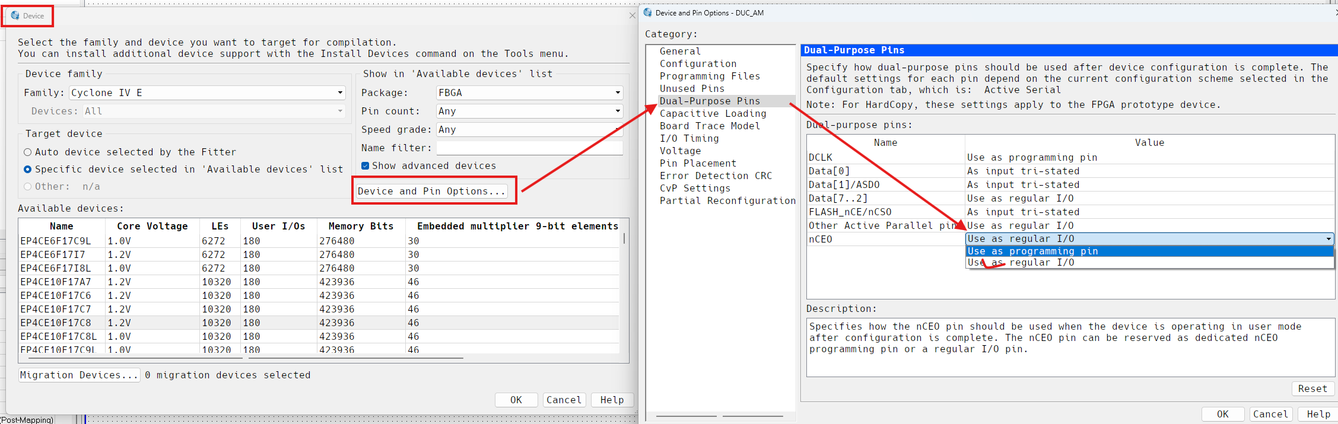This screenshot has height=424, width=1338.
Task: Select Unused Pins category
Action: [x=692, y=89]
